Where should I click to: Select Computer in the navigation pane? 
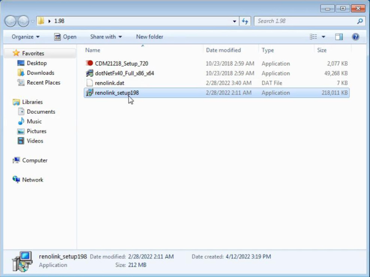pyautogui.click(x=35, y=160)
